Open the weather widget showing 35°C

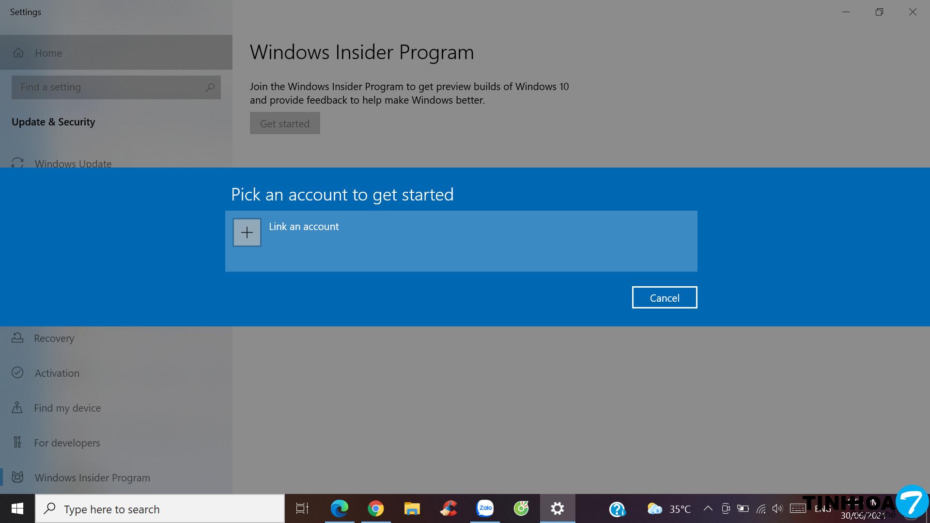tap(668, 509)
